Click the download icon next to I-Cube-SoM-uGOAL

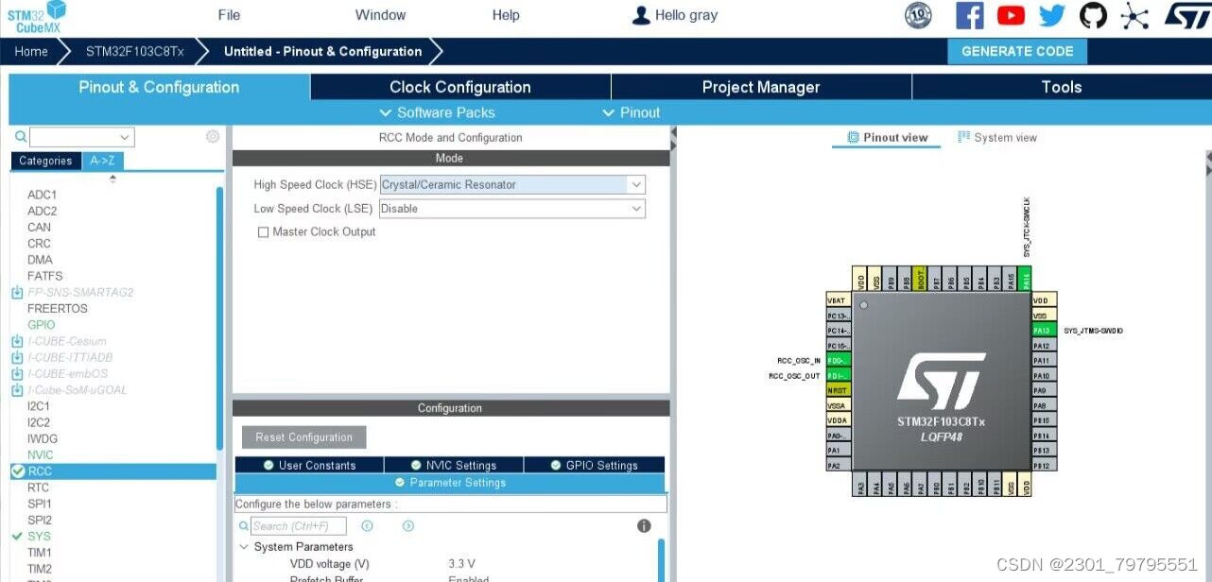tap(17, 390)
